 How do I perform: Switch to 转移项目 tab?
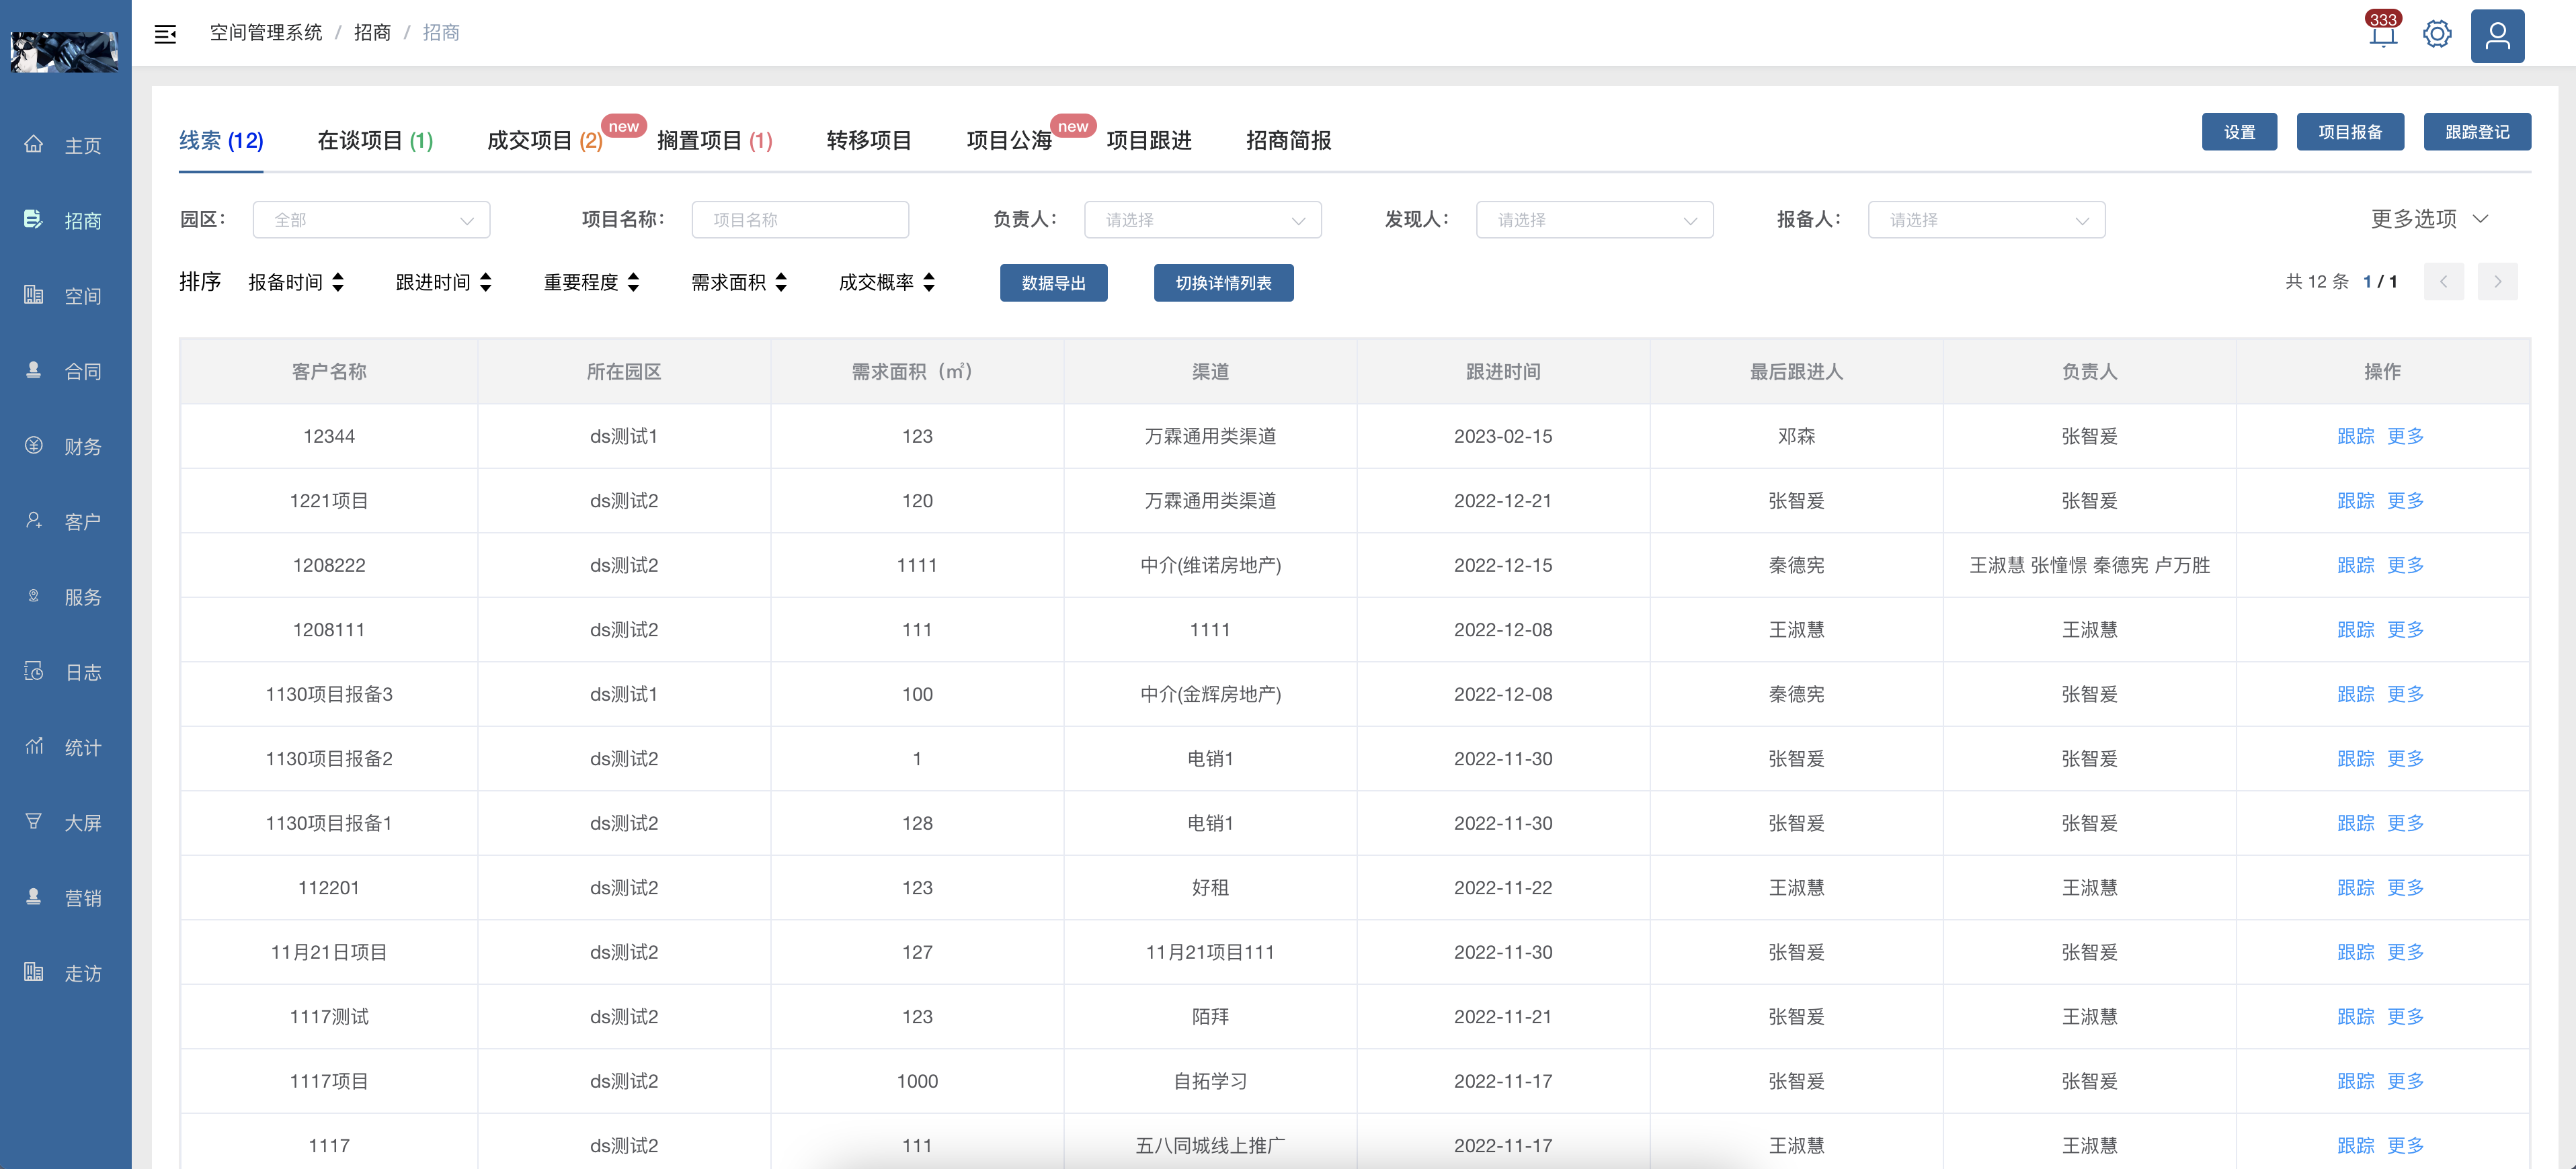click(869, 141)
